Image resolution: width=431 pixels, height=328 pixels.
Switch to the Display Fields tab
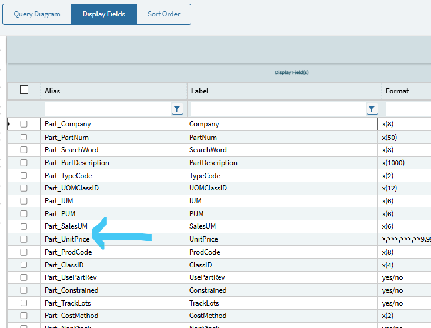103,14
